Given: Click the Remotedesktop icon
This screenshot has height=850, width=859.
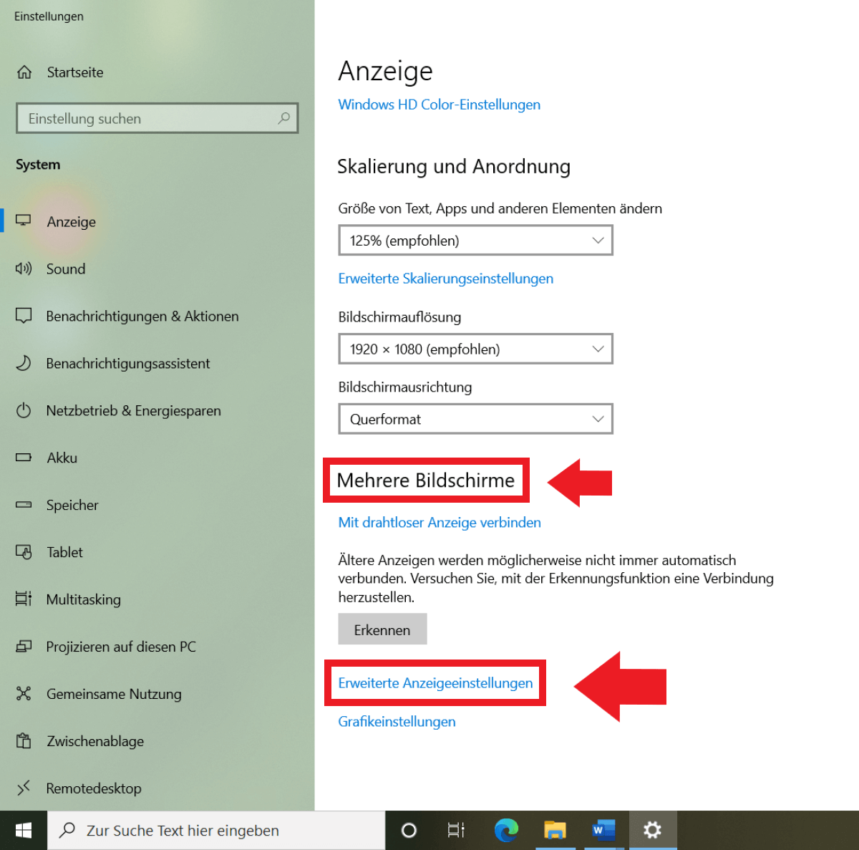Looking at the screenshot, I should [24, 788].
